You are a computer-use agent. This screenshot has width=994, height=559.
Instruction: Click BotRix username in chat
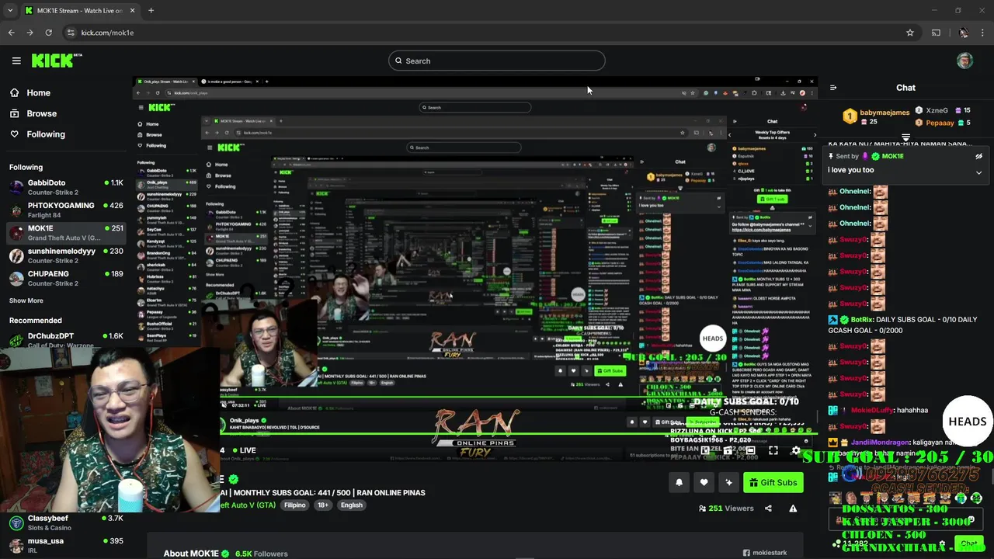(863, 319)
